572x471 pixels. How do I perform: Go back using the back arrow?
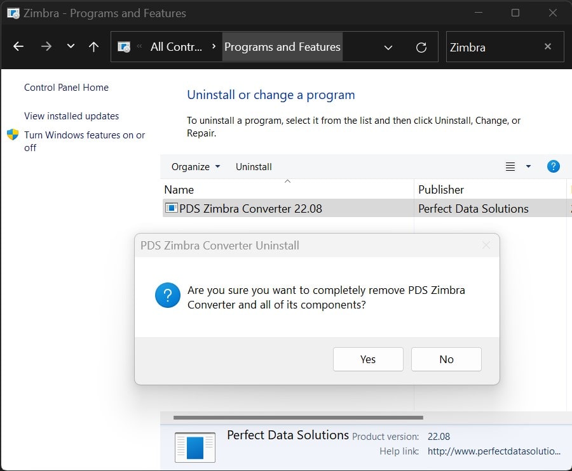point(18,46)
